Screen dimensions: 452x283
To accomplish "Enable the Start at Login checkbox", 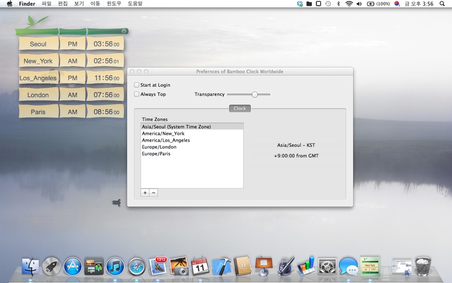I will (x=137, y=85).
